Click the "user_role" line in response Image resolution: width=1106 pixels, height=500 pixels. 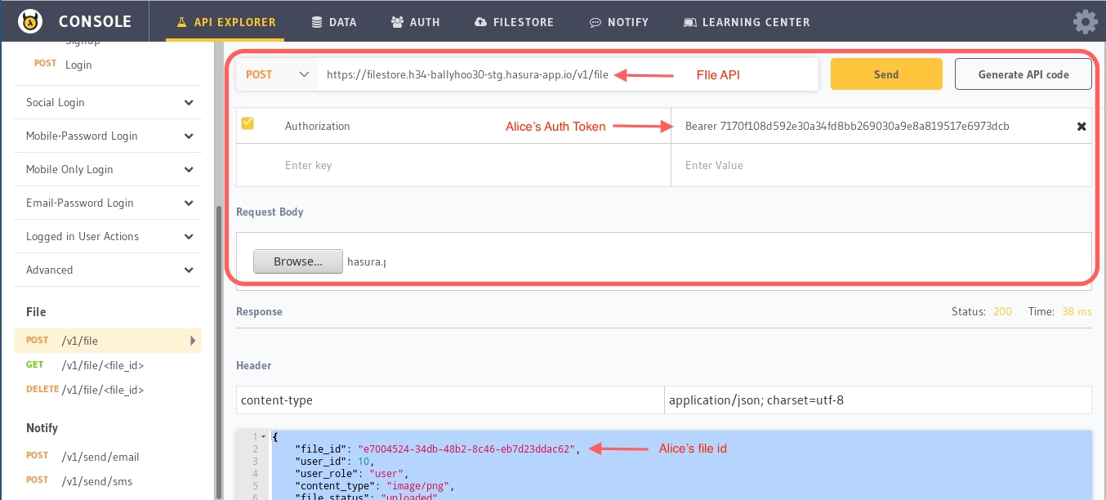tap(350, 473)
